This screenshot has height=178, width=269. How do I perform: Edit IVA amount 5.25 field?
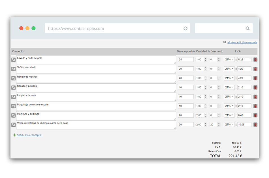pyautogui.click(x=244, y=60)
